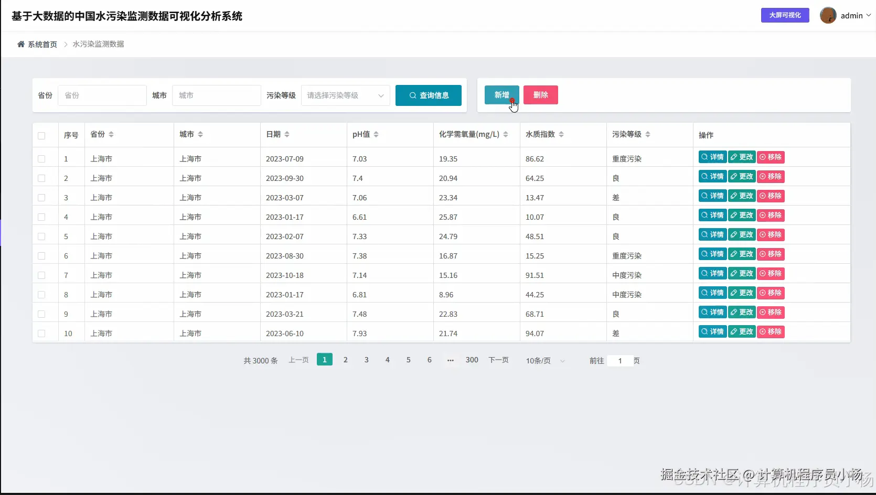Tick the checkbox for row 5
The image size is (876, 495).
coord(41,236)
